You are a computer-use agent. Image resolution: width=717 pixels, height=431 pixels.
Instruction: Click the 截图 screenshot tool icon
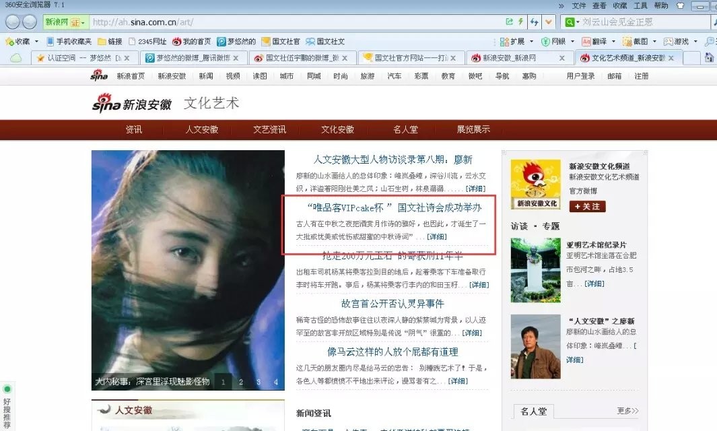click(x=627, y=42)
